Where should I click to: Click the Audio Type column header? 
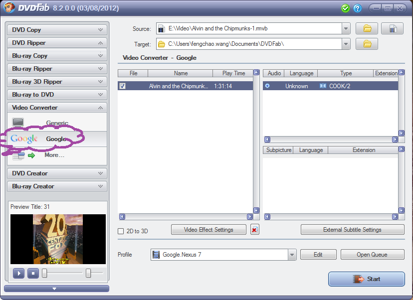point(346,73)
